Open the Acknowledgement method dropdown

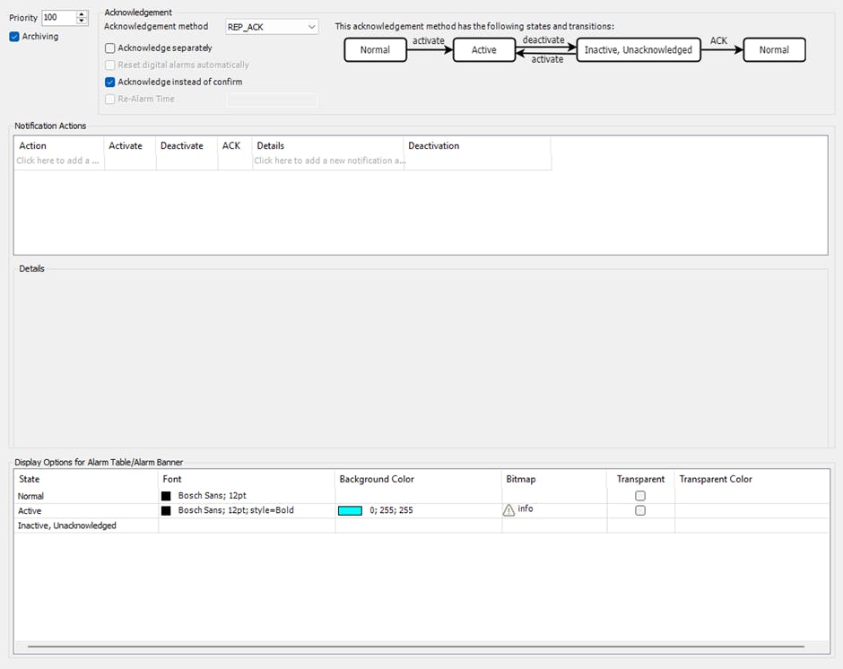(x=311, y=27)
